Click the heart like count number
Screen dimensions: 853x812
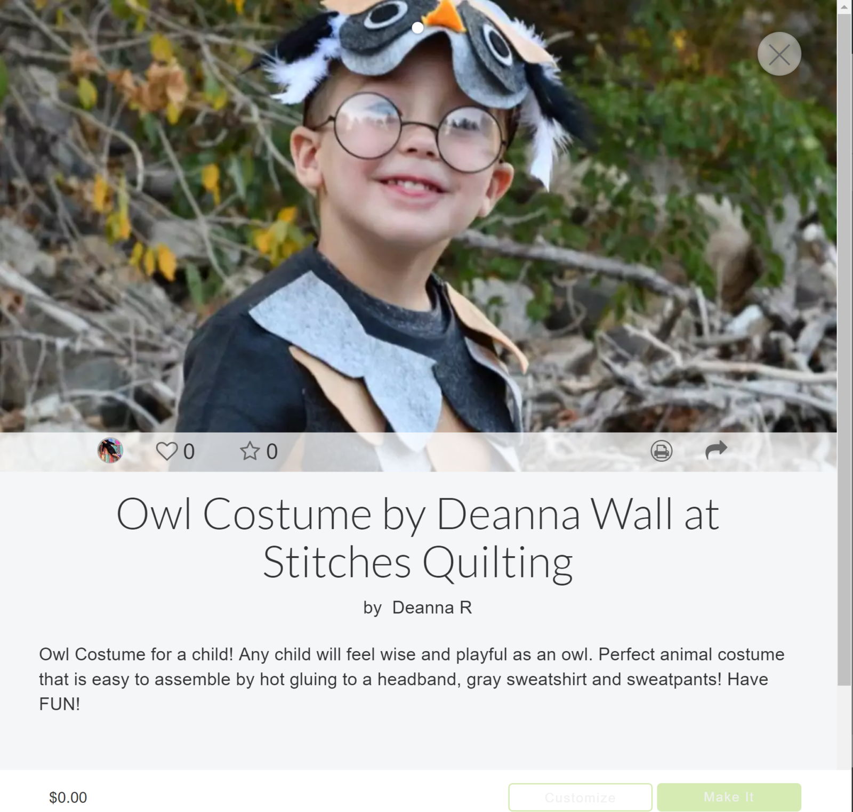189,452
